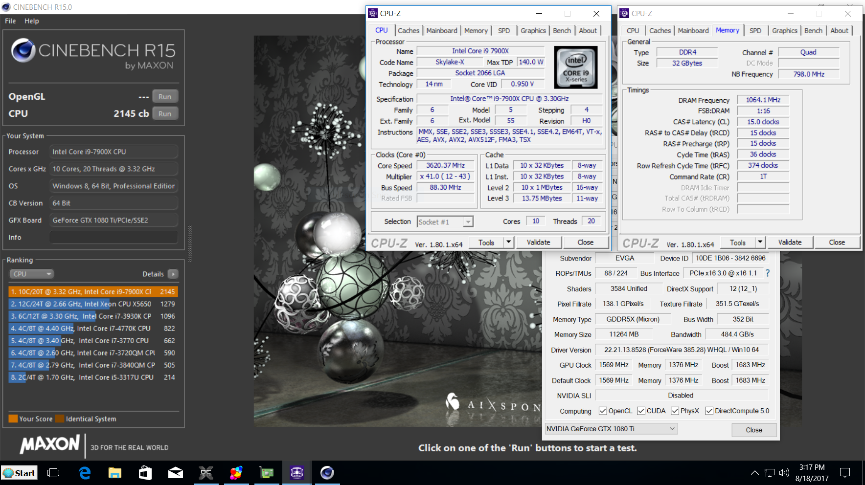Toggle the DirectCompute 5.0 checkbox
This screenshot has width=865, height=485.
(709, 411)
